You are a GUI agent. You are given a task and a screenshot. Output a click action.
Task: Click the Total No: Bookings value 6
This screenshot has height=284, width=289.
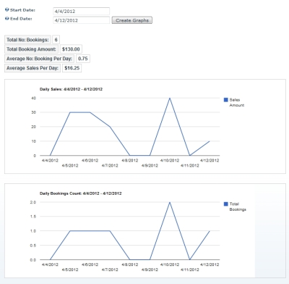[56, 40]
